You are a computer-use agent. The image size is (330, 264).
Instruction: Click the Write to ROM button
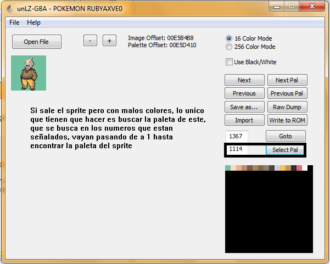(287, 120)
